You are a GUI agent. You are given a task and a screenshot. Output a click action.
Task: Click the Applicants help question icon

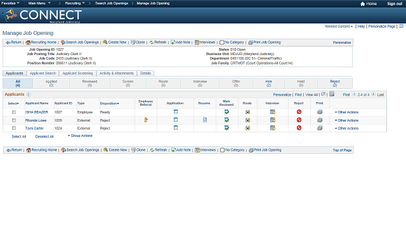coord(29,94)
